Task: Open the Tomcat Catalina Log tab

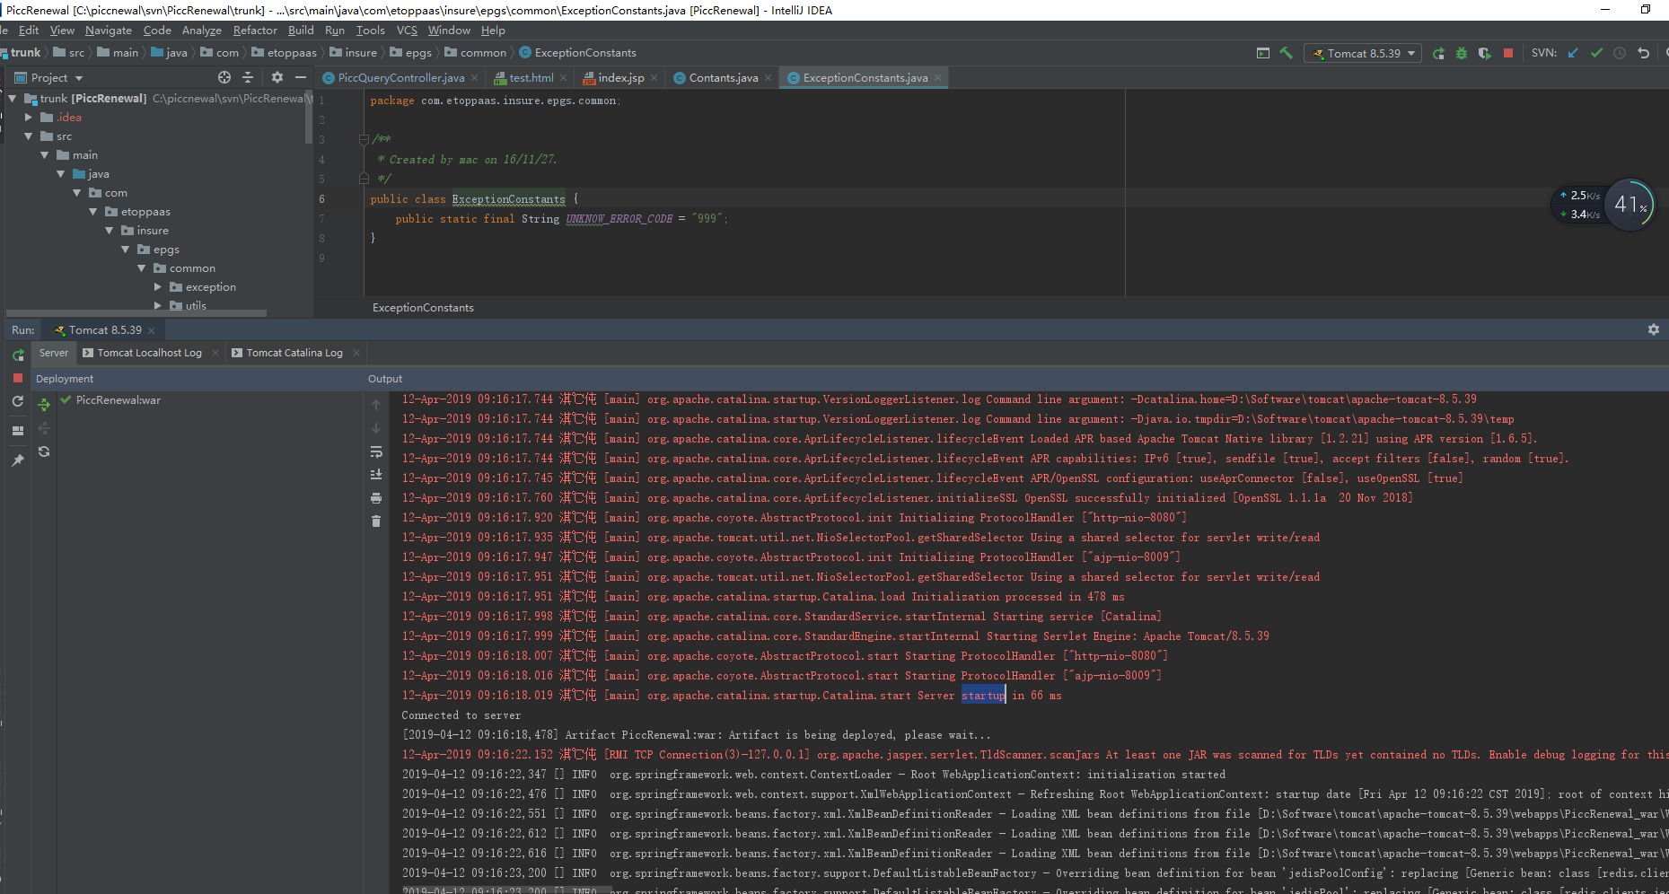Action: point(294,353)
